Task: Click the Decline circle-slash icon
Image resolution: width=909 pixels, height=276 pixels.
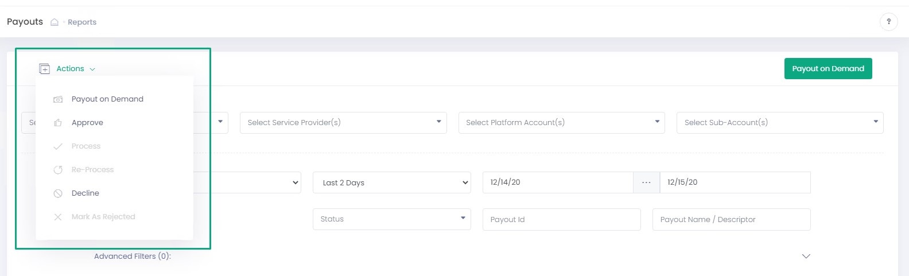Action: click(x=58, y=193)
